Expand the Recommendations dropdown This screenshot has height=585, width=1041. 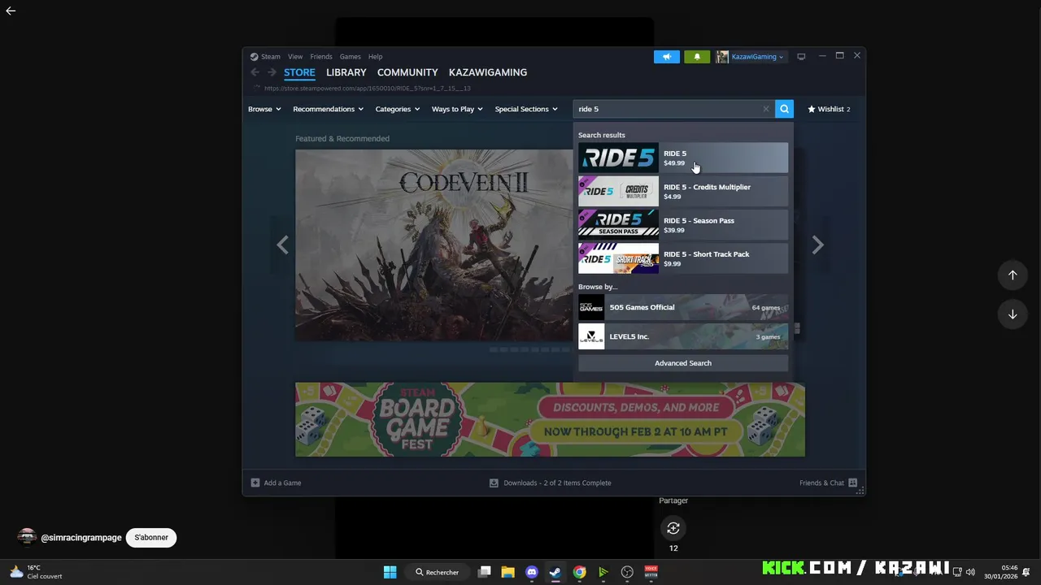(x=329, y=109)
